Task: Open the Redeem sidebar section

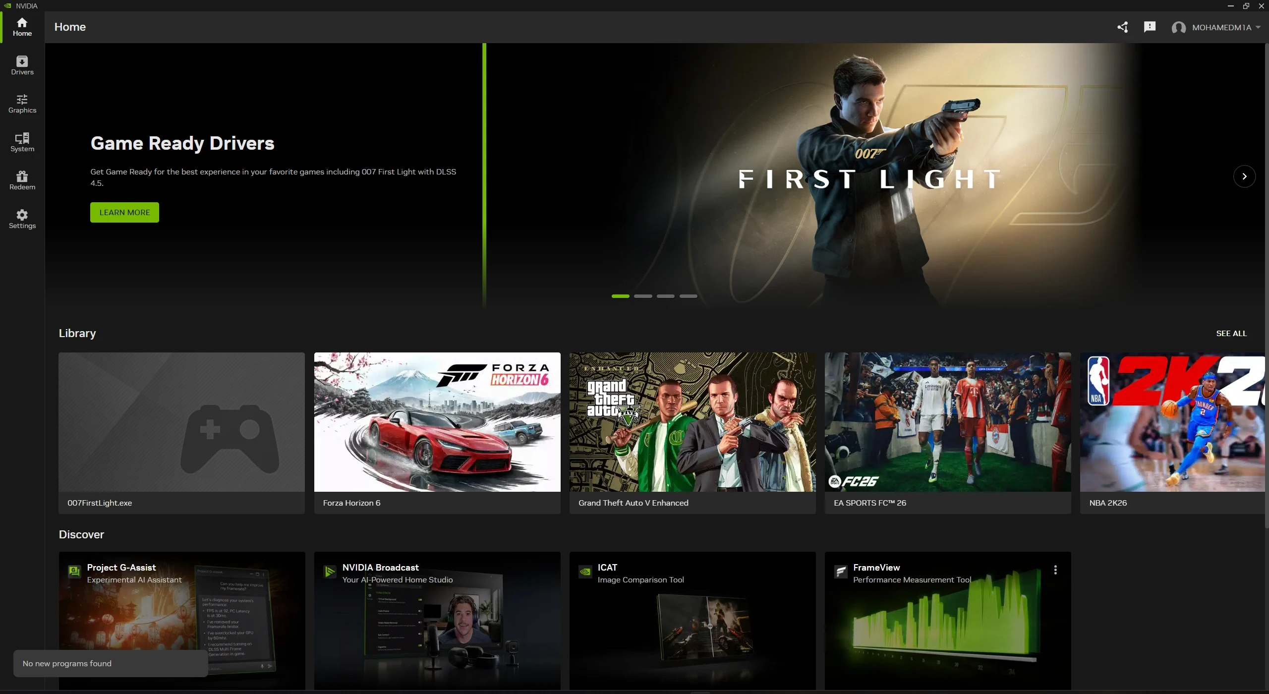Action: [22, 180]
